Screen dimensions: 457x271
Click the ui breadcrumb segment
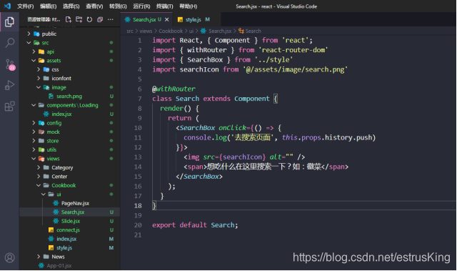(191, 31)
